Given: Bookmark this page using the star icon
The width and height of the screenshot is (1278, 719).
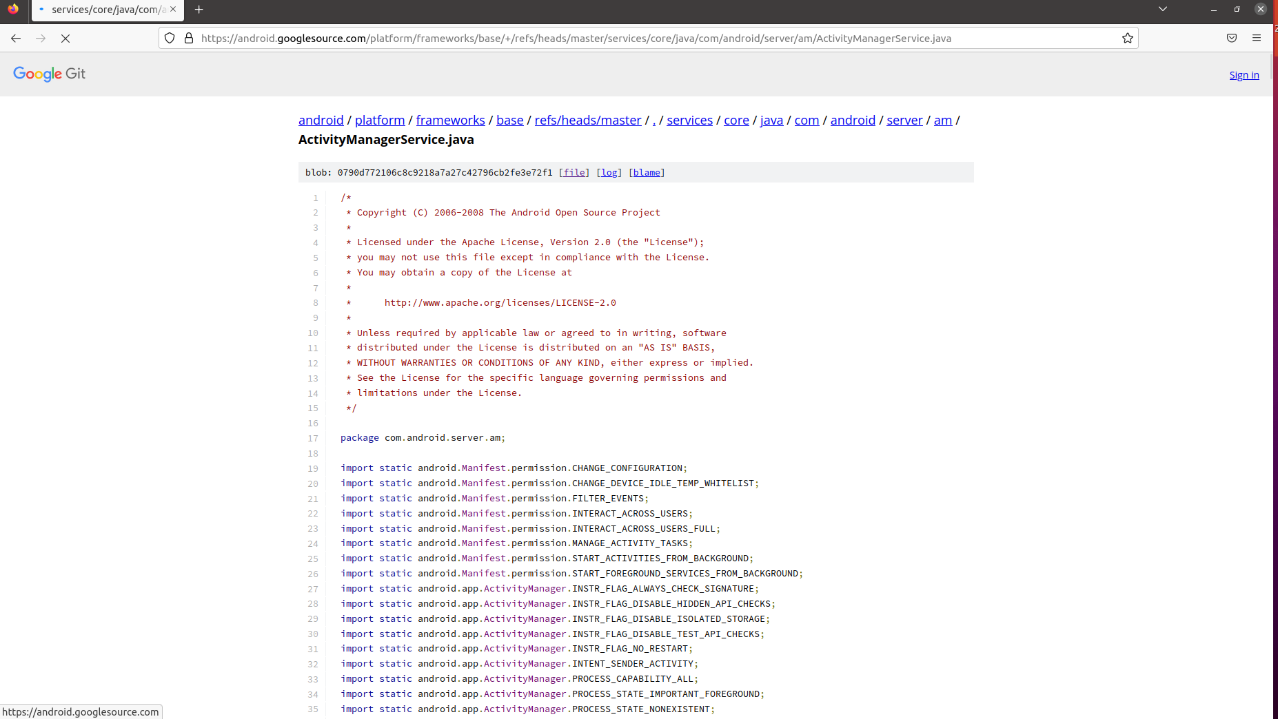Looking at the screenshot, I should (x=1128, y=38).
